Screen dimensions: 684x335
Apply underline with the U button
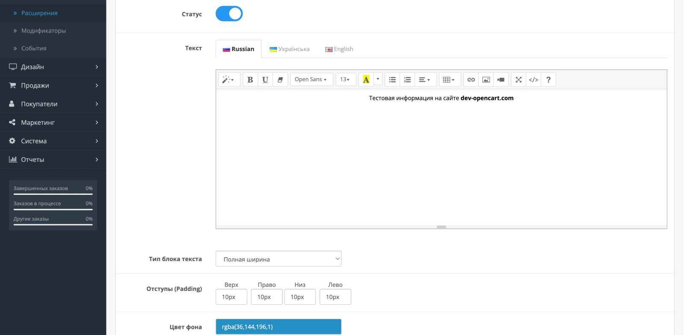265,79
